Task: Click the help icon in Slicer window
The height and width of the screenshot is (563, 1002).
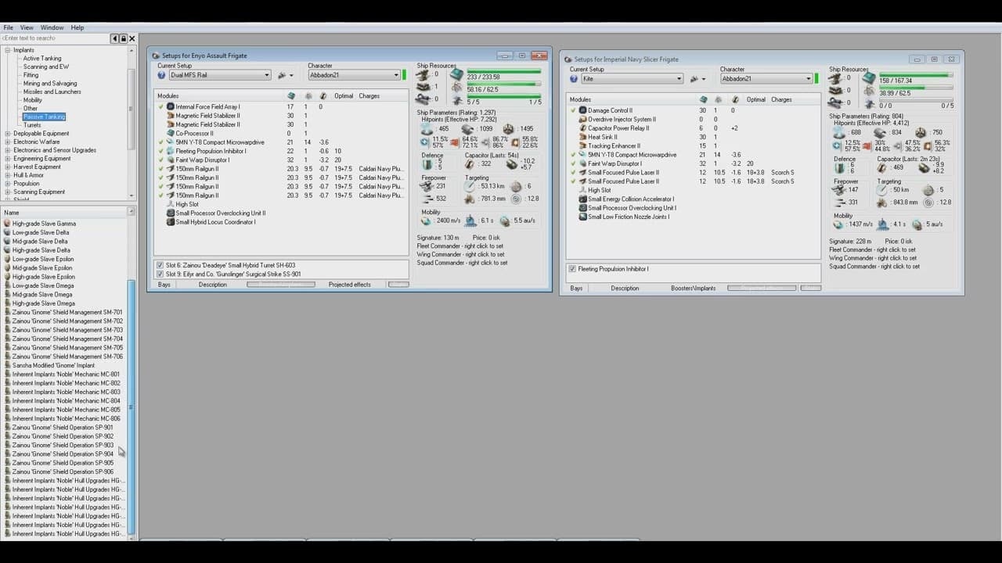Action: (574, 78)
